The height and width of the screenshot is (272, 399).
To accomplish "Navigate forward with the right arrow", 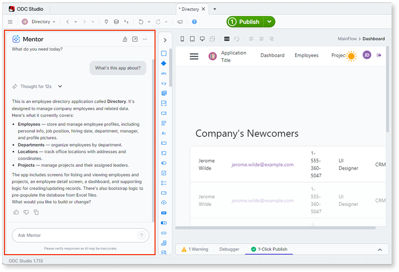I will click(x=84, y=22).
